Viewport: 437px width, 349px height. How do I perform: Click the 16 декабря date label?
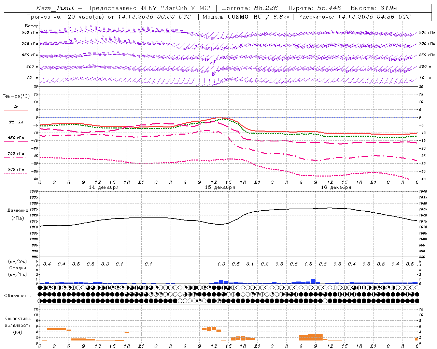(336, 187)
